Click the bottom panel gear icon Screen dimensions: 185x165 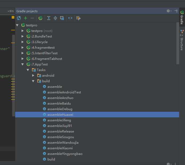169,164
